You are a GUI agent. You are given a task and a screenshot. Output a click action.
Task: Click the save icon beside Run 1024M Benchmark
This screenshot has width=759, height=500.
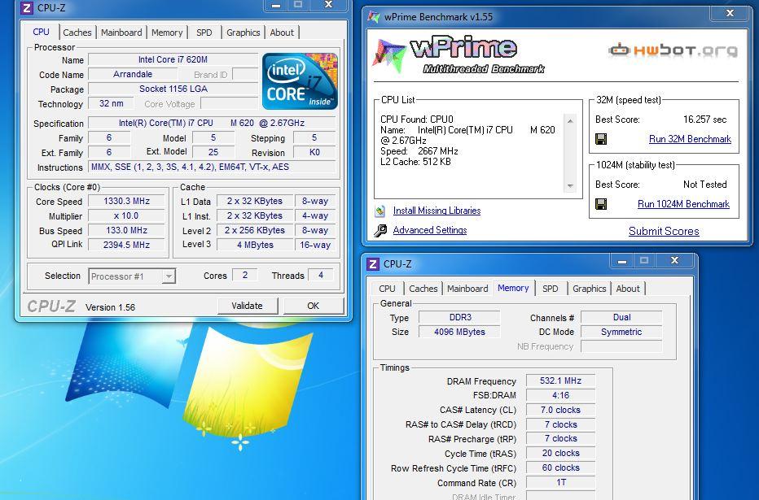point(601,204)
